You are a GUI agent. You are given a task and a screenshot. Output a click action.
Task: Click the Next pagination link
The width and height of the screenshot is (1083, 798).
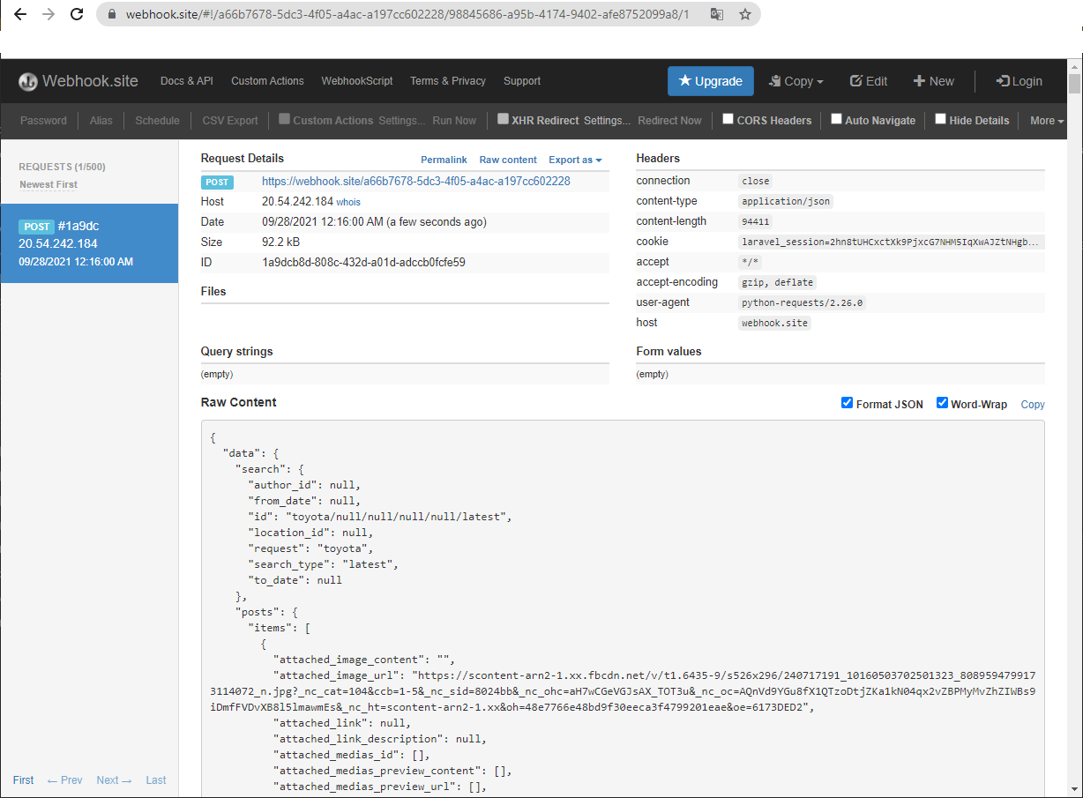[x=114, y=780]
